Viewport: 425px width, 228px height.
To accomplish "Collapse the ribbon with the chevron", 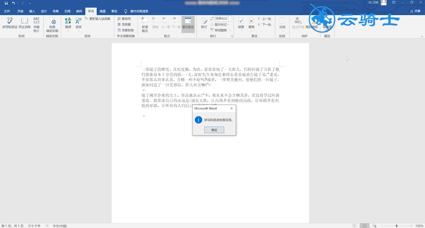I will pyautogui.click(x=422, y=36).
